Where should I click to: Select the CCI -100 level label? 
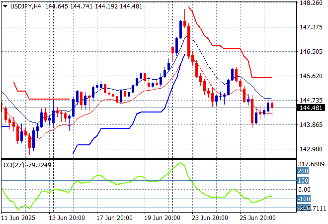click(304, 199)
